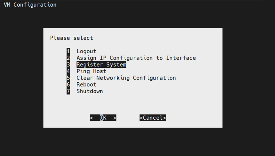Viewport: 275px width, 156px height.
Task: Click the highlighted Register System option
Action: [x=101, y=65]
